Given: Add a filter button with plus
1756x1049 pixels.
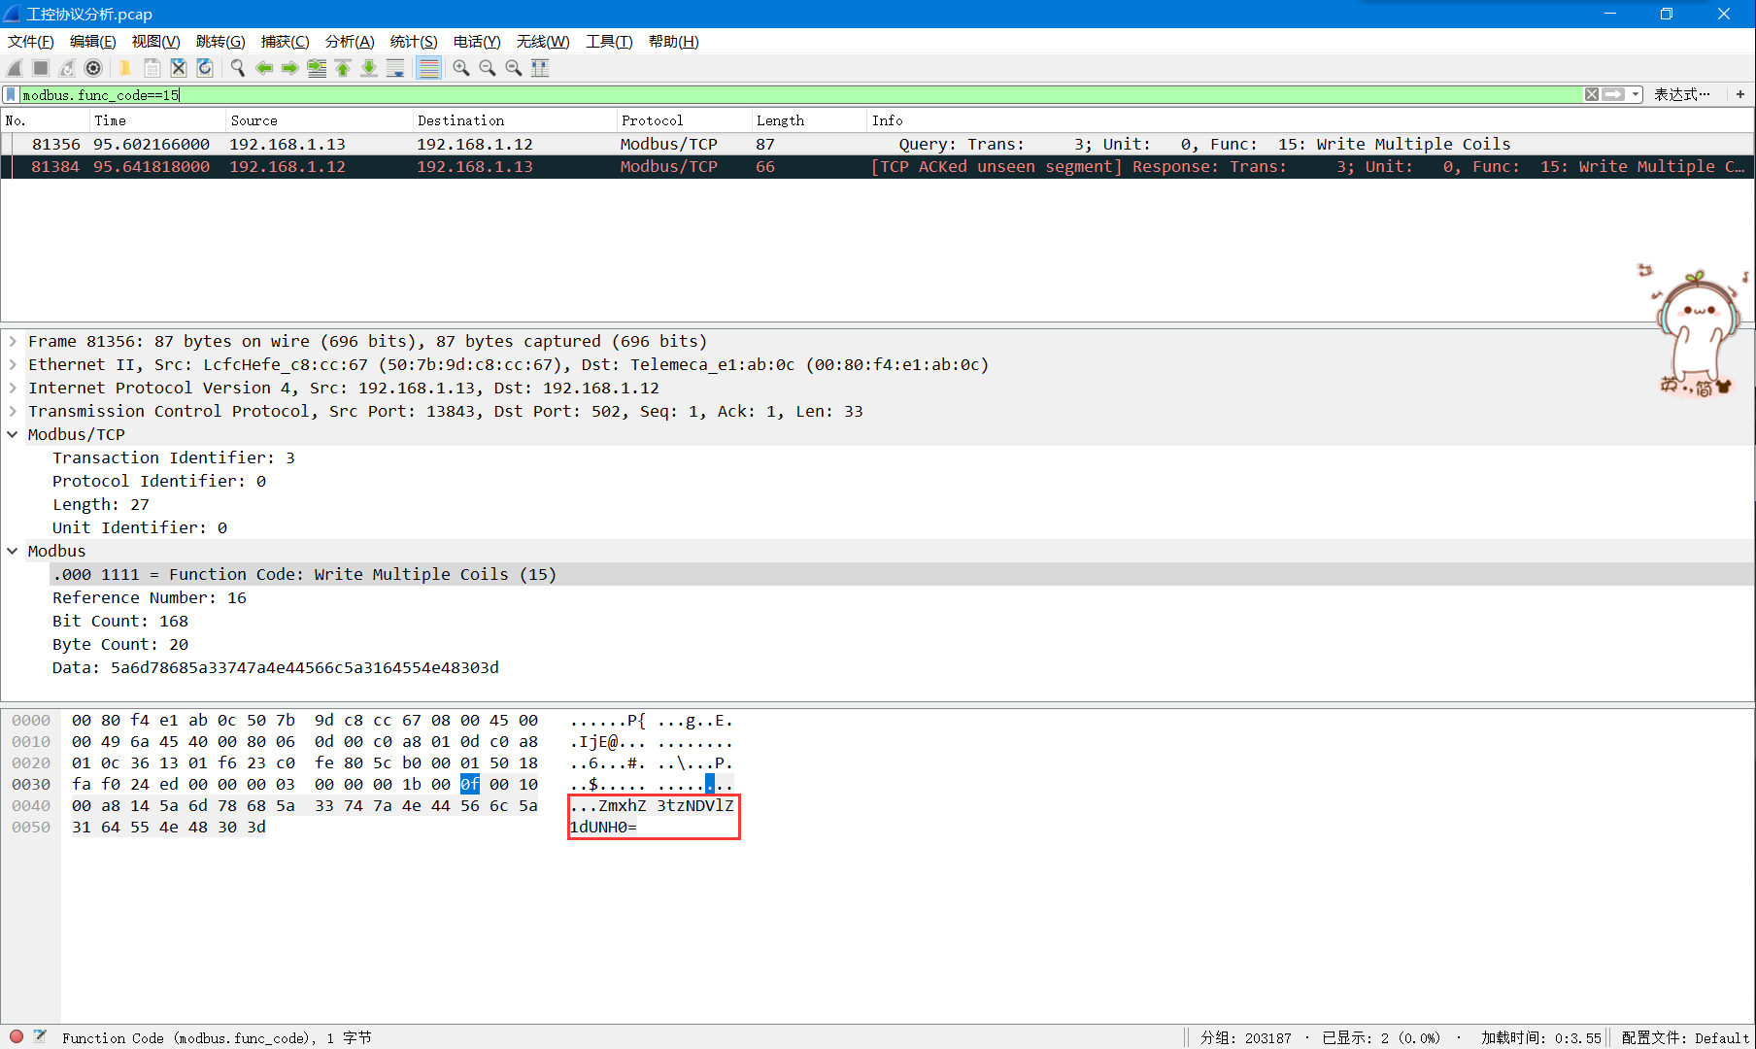Looking at the screenshot, I should pyautogui.click(x=1740, y=94).
